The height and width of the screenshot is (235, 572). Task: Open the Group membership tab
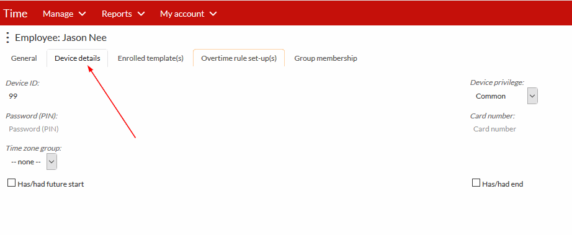(326, 58)
